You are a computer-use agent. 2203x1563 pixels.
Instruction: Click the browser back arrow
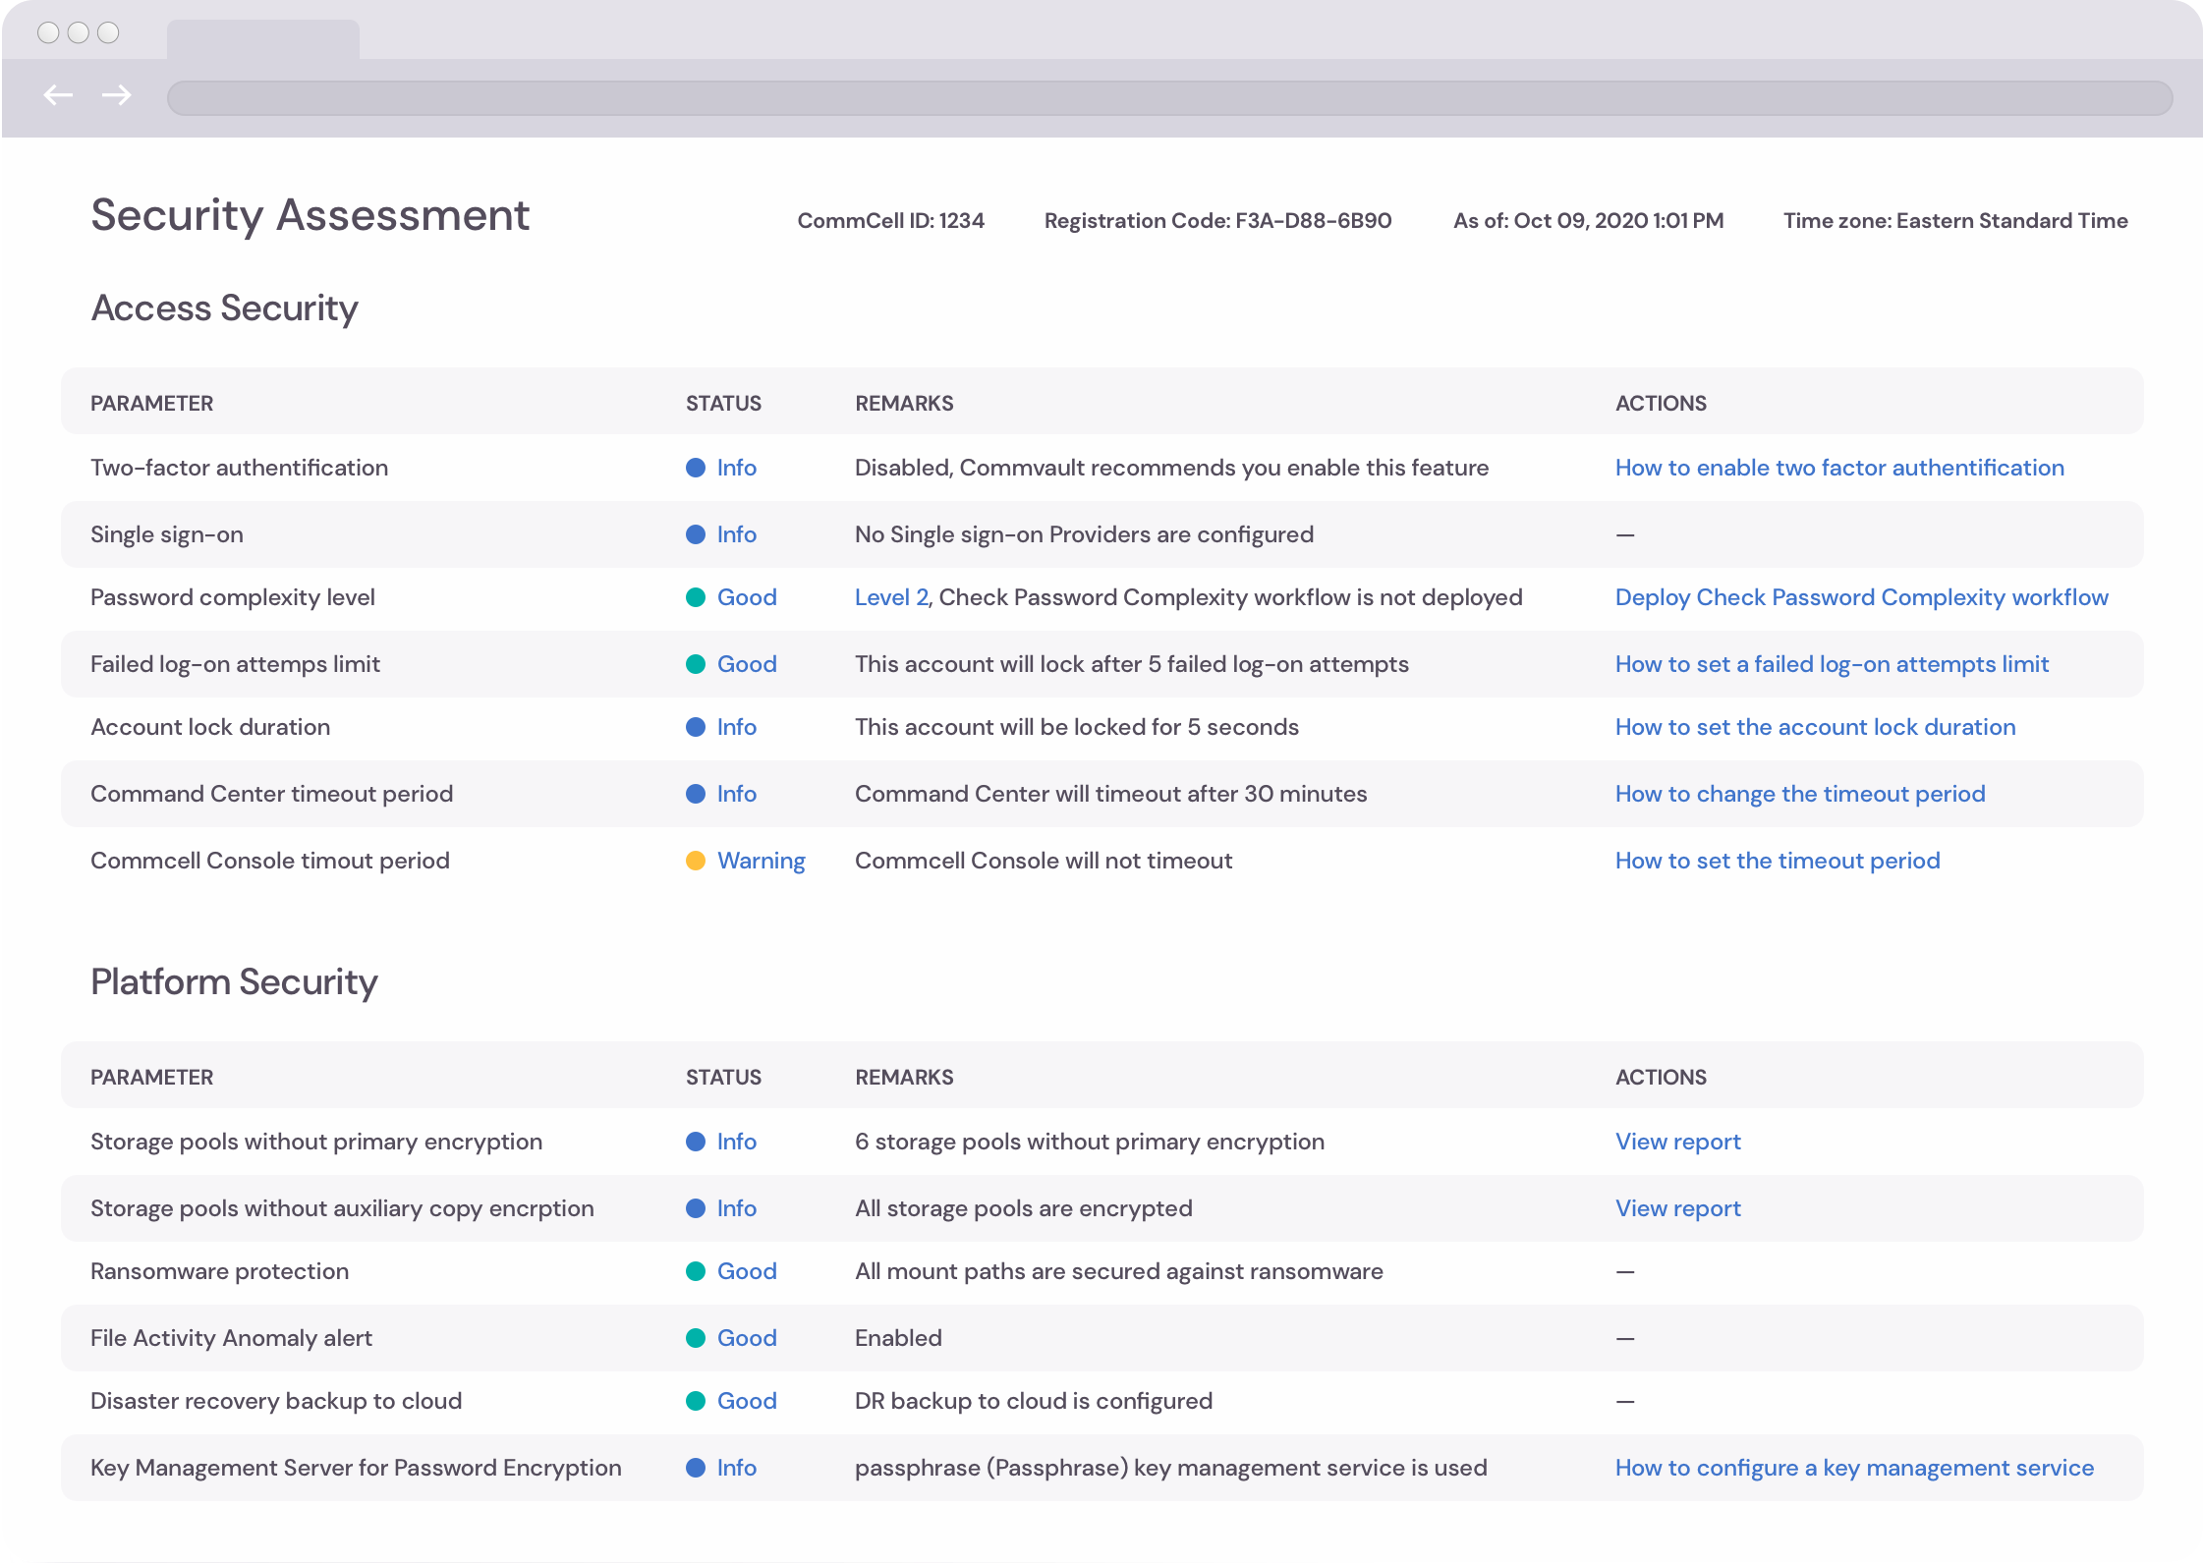point(59,95)
